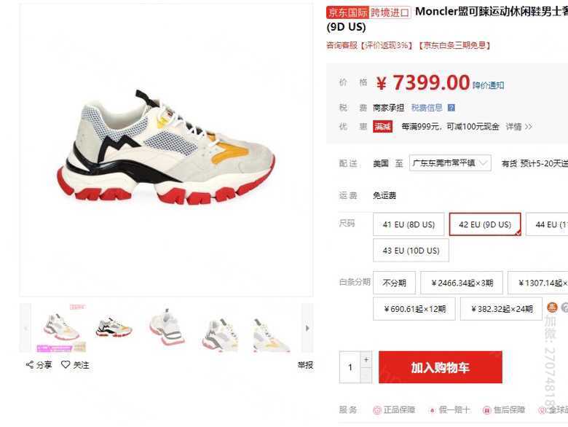Click previous arrow in thumbnail strip
Viewport: 568px width, 427px height.
click(25, 329)
